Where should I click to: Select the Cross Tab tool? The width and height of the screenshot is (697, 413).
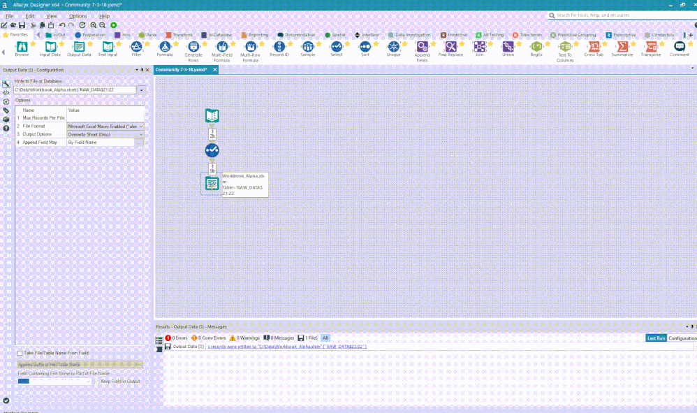point(594,49)
